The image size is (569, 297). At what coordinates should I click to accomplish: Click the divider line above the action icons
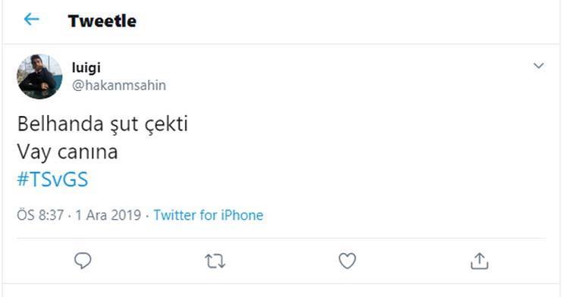tap(281, 239)
